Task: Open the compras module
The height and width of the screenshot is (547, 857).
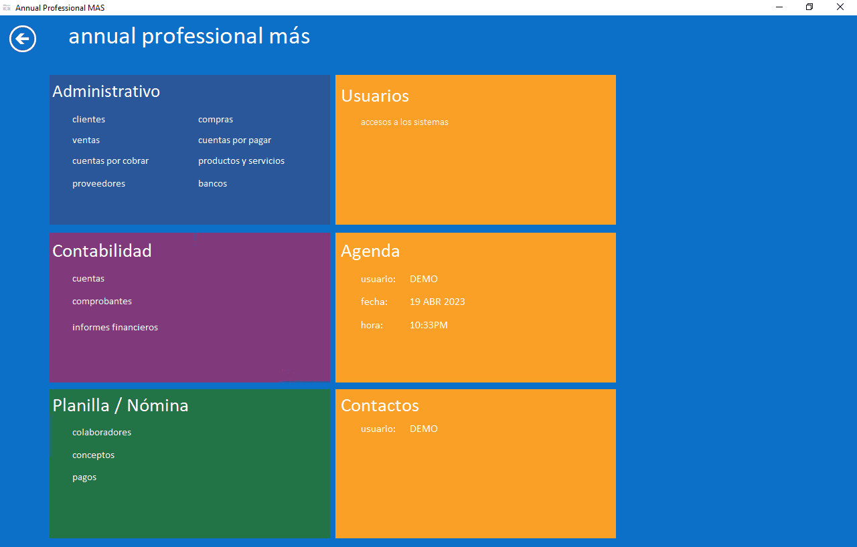Action: pyautogui.click(x=216, y=120)
